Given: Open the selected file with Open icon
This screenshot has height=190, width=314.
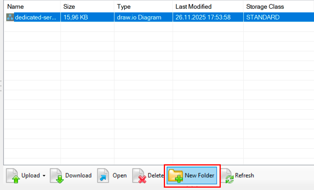Looking at the screenshot, I should [103, 176].
